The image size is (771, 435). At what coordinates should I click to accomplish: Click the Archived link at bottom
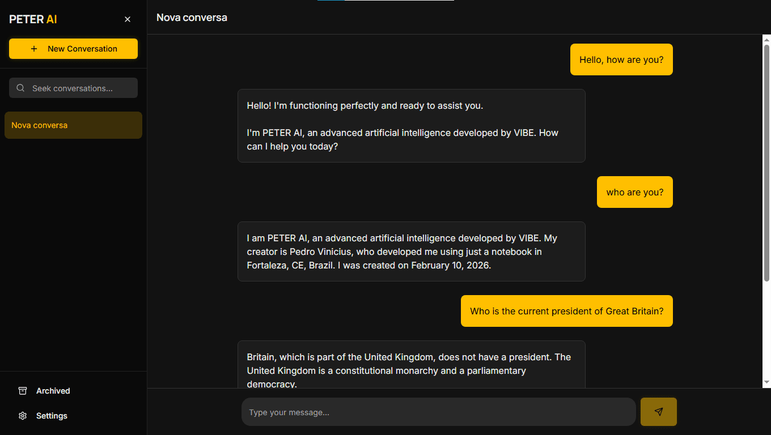point(52,391)
